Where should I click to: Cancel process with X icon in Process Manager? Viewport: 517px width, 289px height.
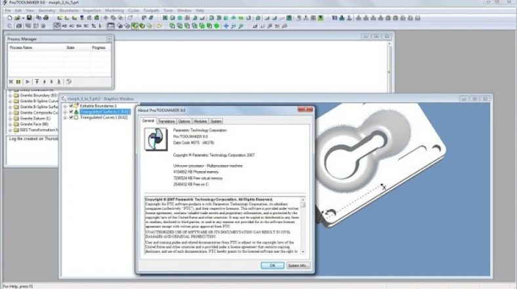click(x=11, y=82)
